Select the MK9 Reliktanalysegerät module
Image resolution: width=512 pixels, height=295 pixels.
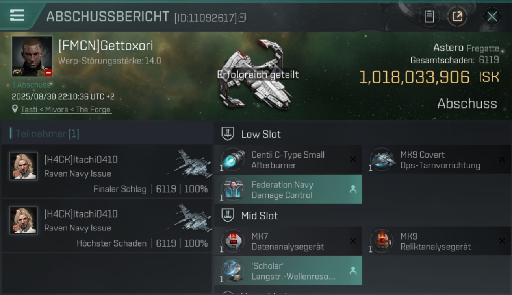(x=437, y=241)
